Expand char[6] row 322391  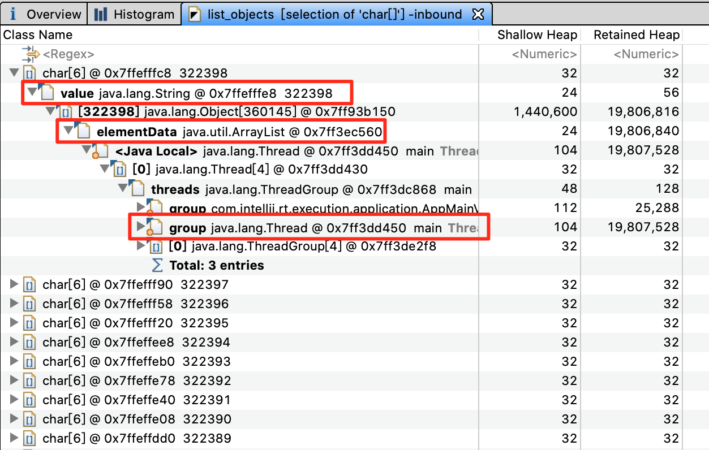tap(14, 400)
